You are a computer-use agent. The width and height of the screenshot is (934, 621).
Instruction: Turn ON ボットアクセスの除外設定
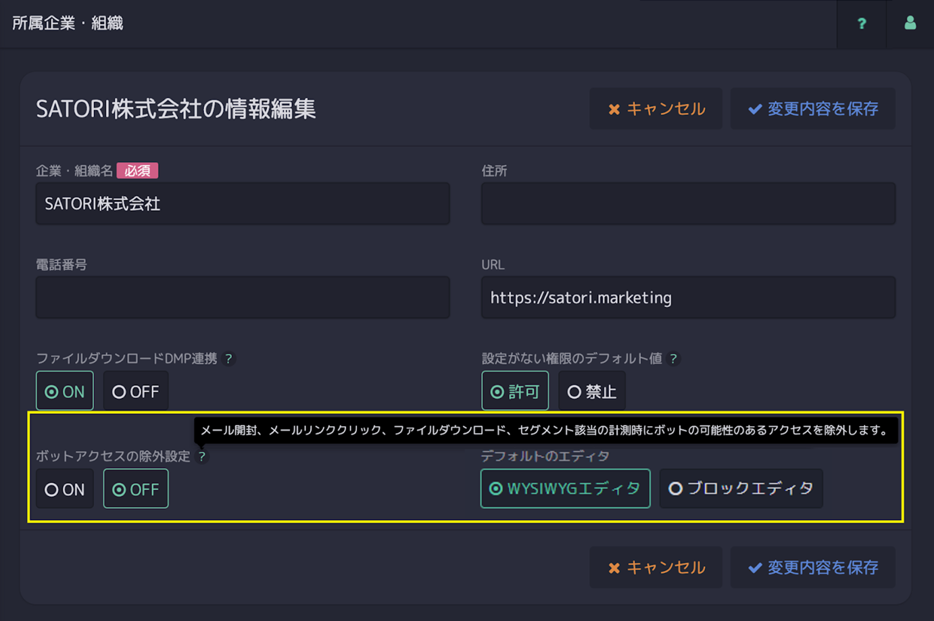[65, 489]
